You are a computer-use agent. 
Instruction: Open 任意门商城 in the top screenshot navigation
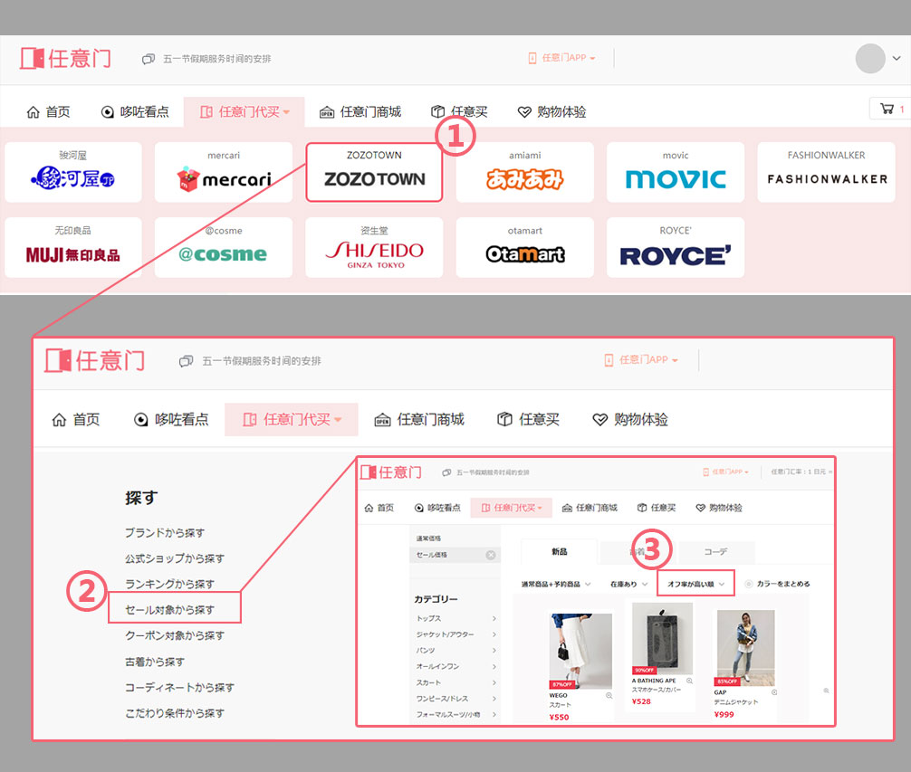pos(360,112)
